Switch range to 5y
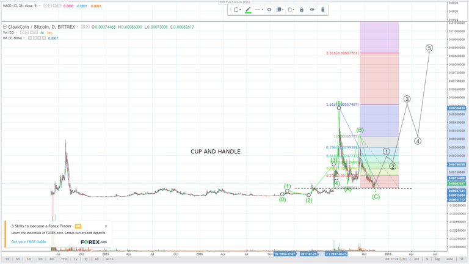The height and width of the screenshot is (264, 469). 86,259
